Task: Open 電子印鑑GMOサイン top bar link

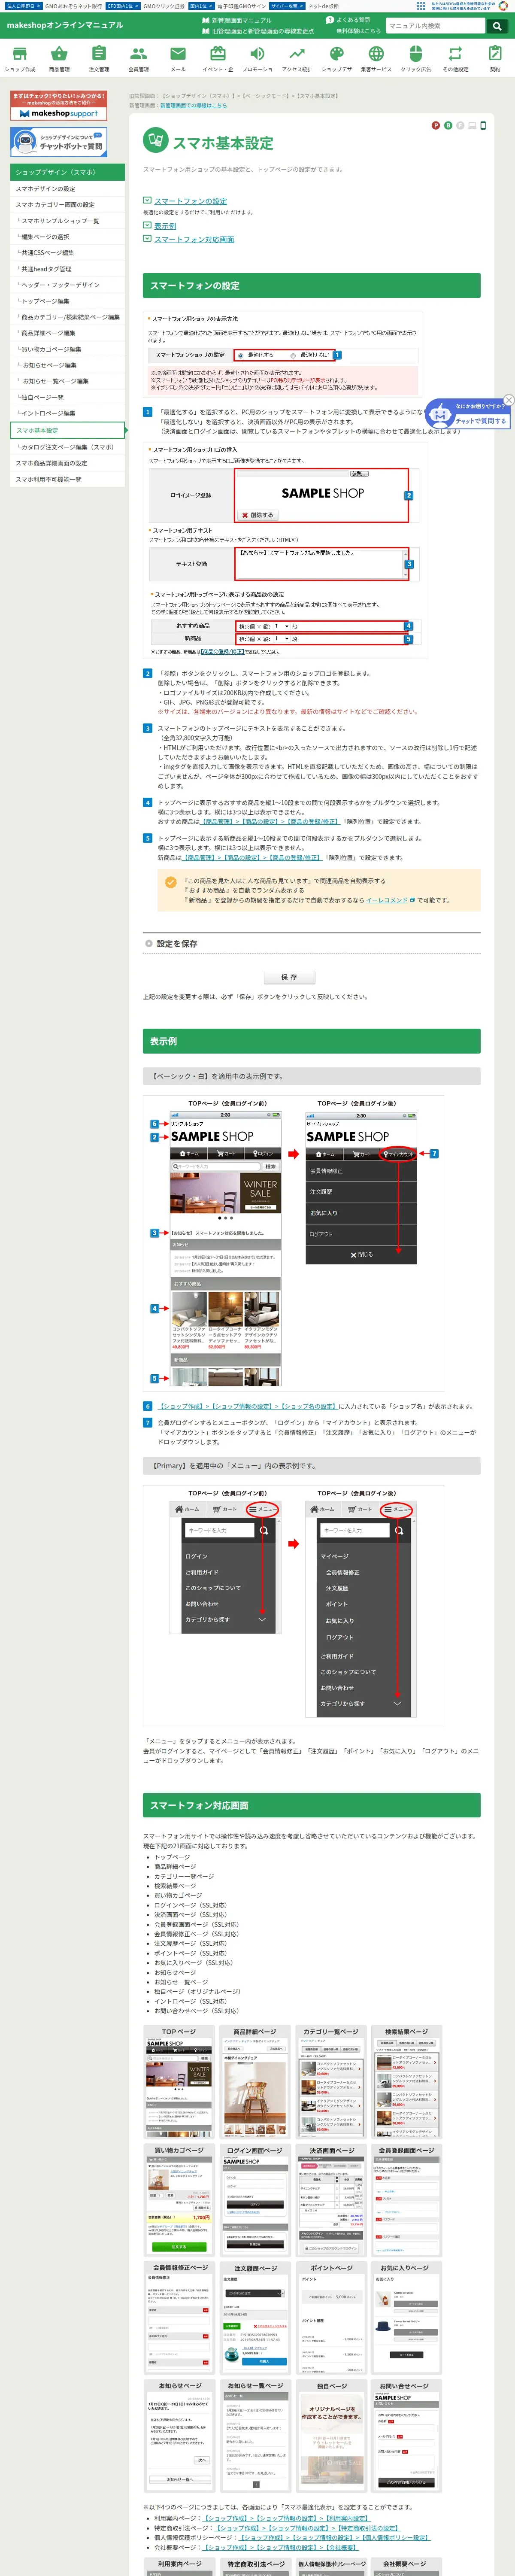Action: 242,6
